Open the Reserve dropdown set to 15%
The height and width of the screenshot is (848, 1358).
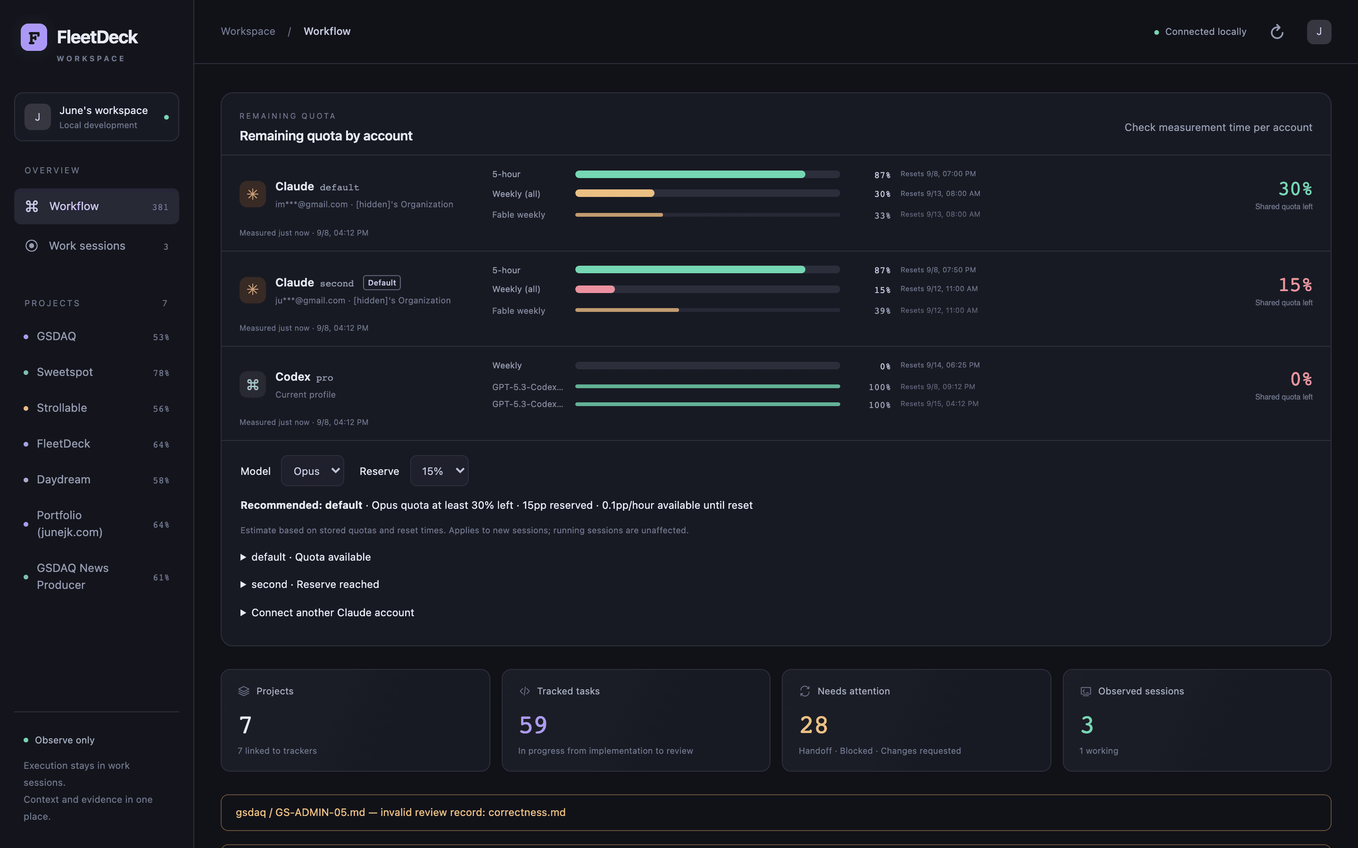click(439, 471)
